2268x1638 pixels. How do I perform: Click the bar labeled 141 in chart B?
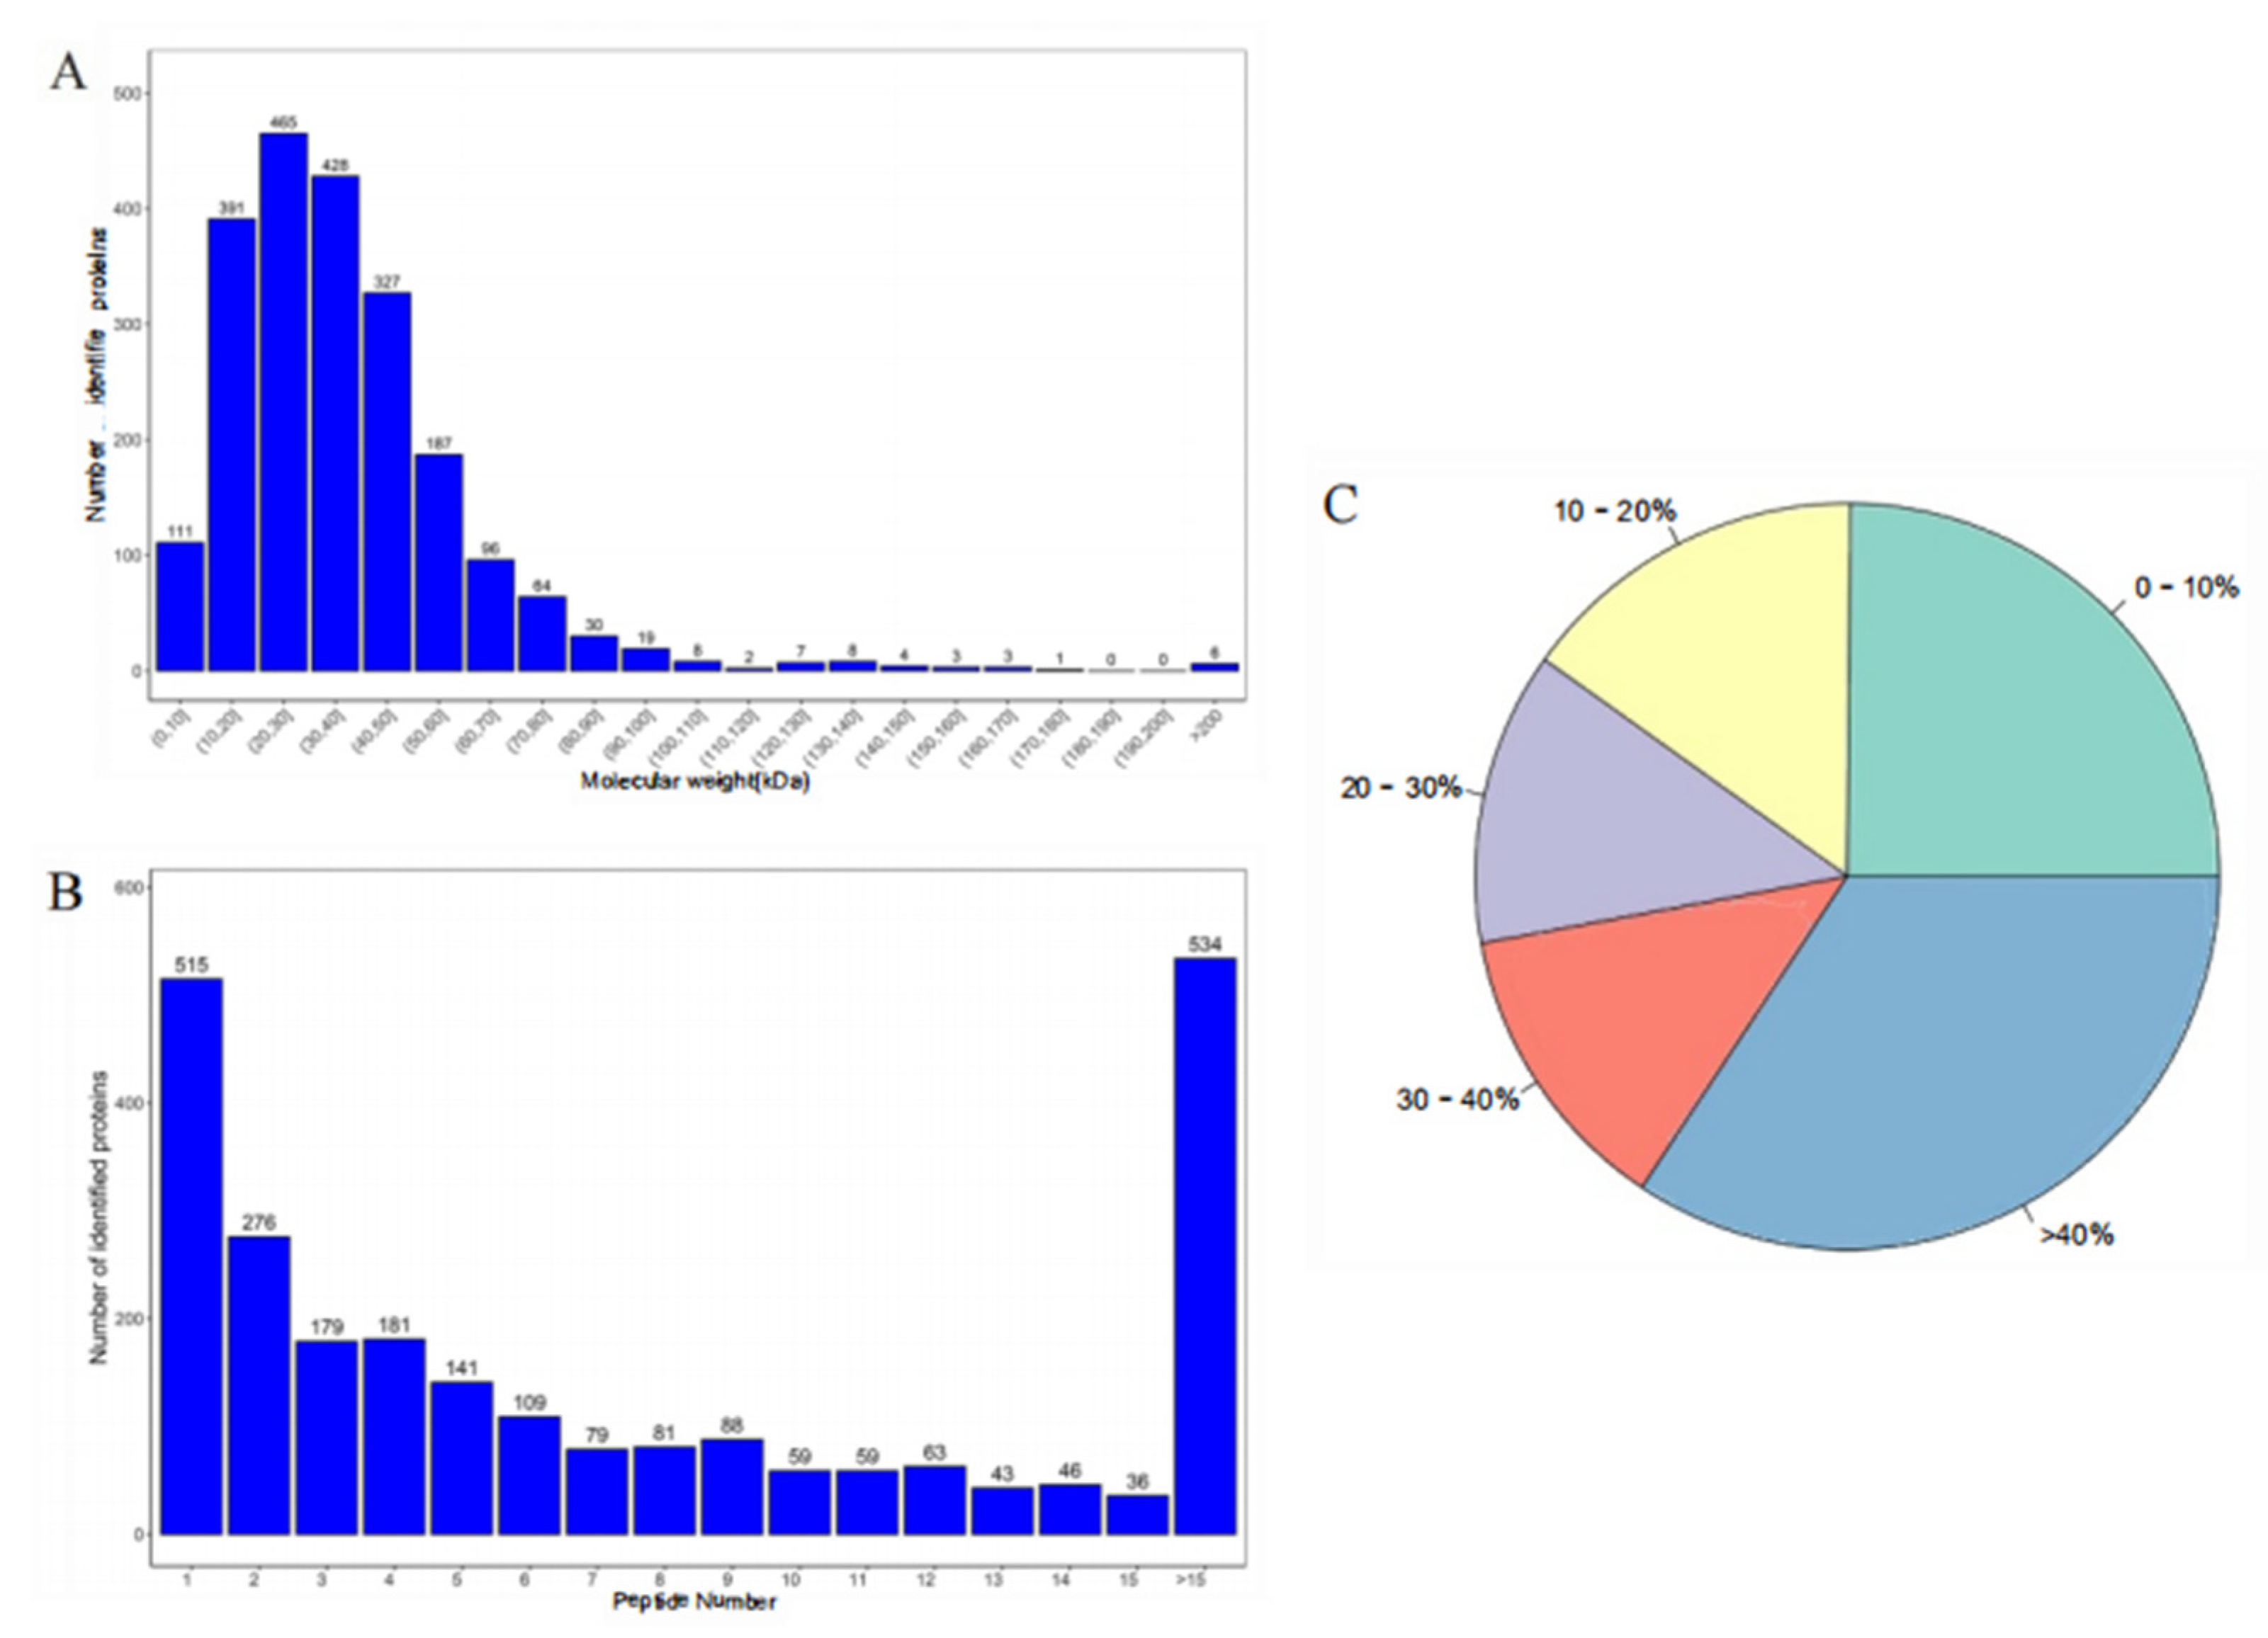(x=461, y=1457)
